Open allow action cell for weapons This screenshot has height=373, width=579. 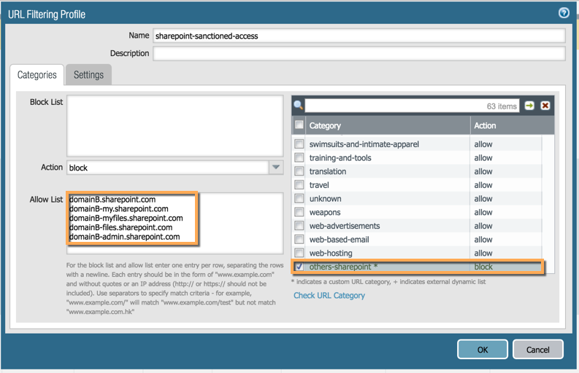coord(506,212)
